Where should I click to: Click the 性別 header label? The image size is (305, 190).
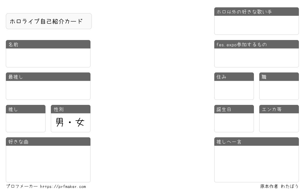pos(59,109)
